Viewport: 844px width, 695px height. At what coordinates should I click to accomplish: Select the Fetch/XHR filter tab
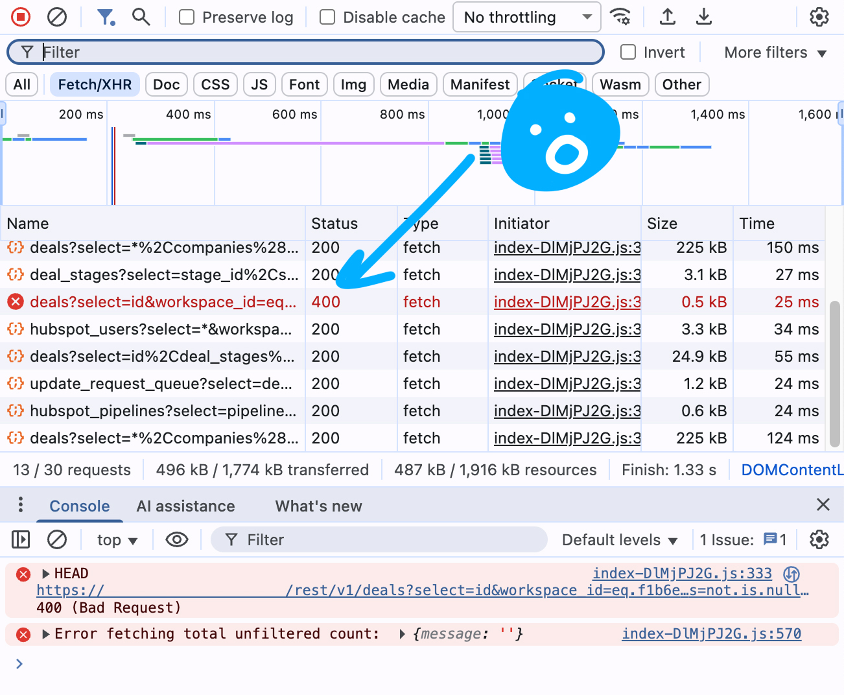[95, 84]
